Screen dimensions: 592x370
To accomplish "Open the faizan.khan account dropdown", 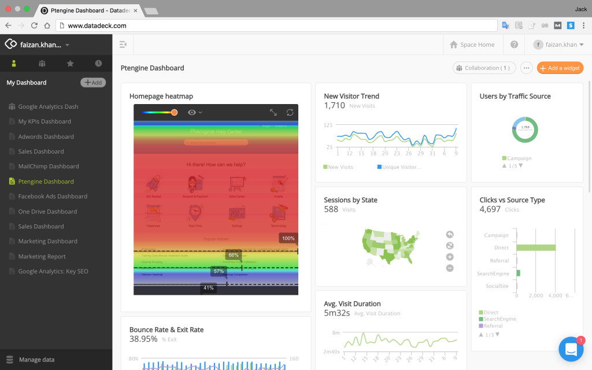I will click(x=558, y=45).
